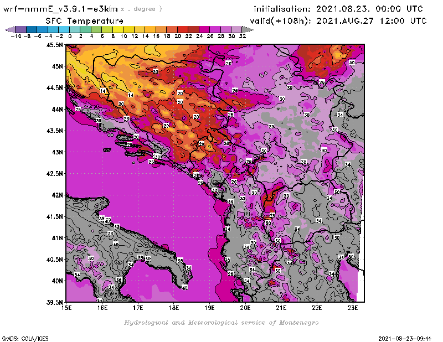Image resolution: width=443 pixels, height=342 pixels.
Task: Click the legend color swatch between -10 and -8
Action: tap(21, 29)
